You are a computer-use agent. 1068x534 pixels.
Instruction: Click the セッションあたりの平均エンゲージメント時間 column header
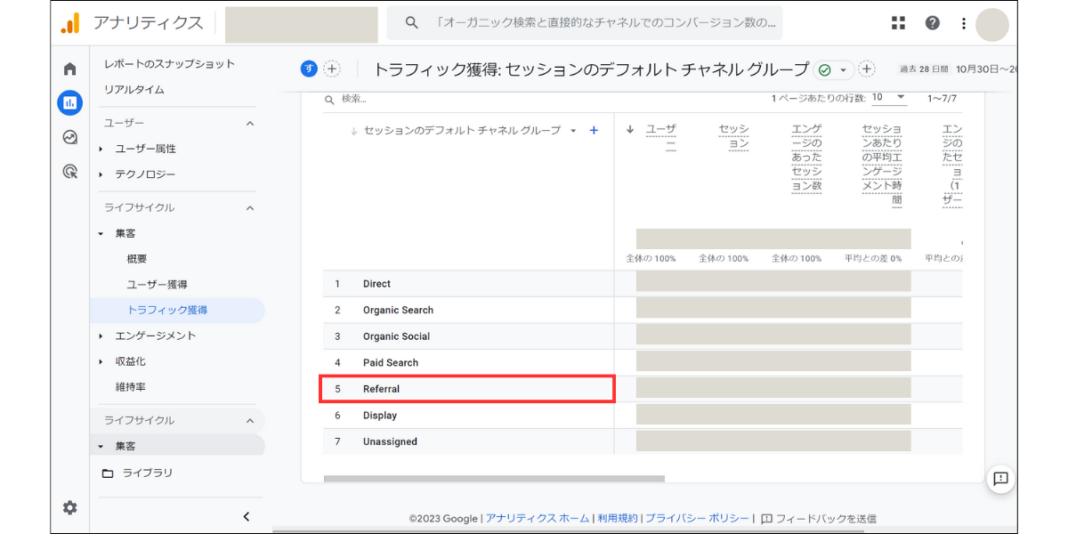(881, 165)
